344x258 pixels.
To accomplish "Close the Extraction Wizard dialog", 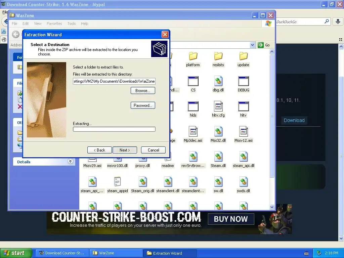I will pyautogui.click(x=165, y=35).
